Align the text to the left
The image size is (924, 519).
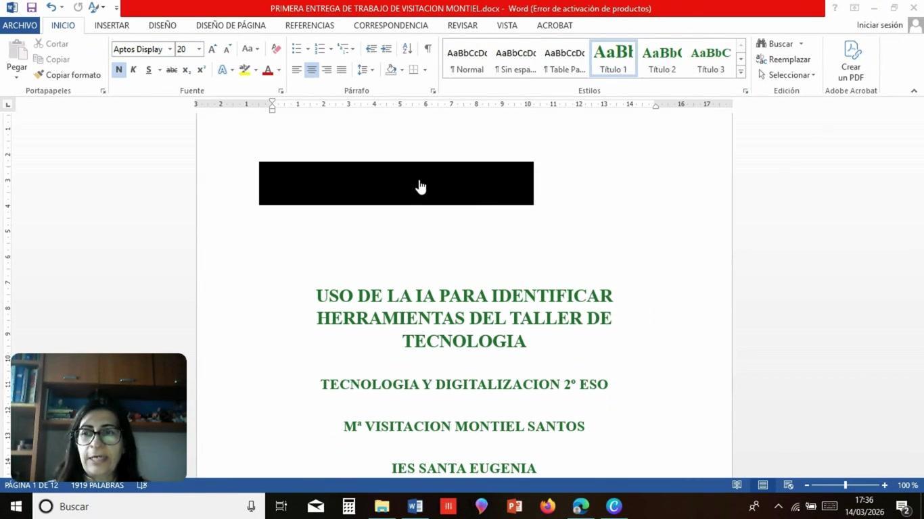coord(297,70)
